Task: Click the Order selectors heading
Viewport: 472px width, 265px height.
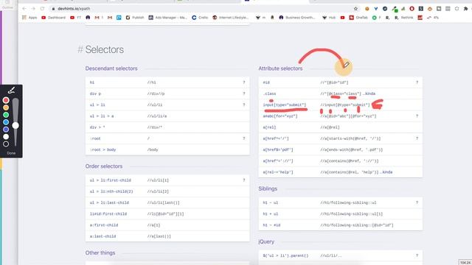Action: [104, 166]
